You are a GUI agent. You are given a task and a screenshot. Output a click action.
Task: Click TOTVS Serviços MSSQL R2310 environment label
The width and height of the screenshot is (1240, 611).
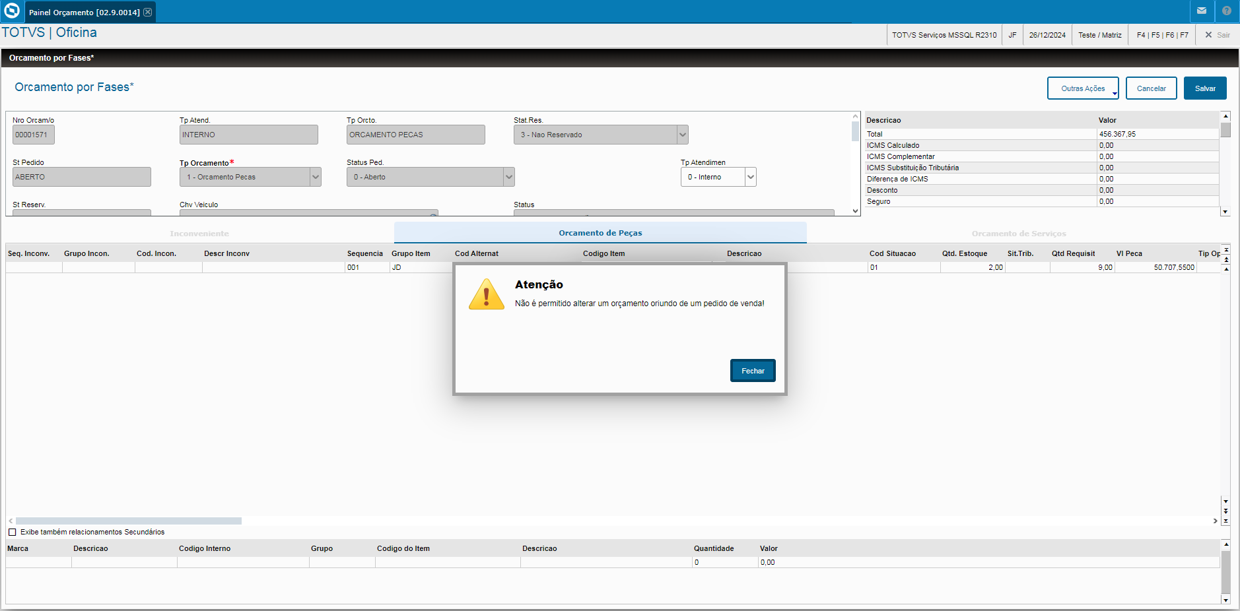pos(944,35)
